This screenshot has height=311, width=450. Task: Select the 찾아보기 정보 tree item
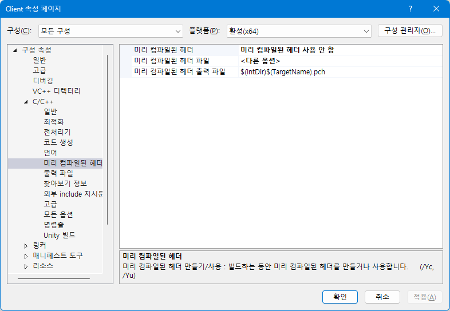pyautogui.click(x=65, y=184)
